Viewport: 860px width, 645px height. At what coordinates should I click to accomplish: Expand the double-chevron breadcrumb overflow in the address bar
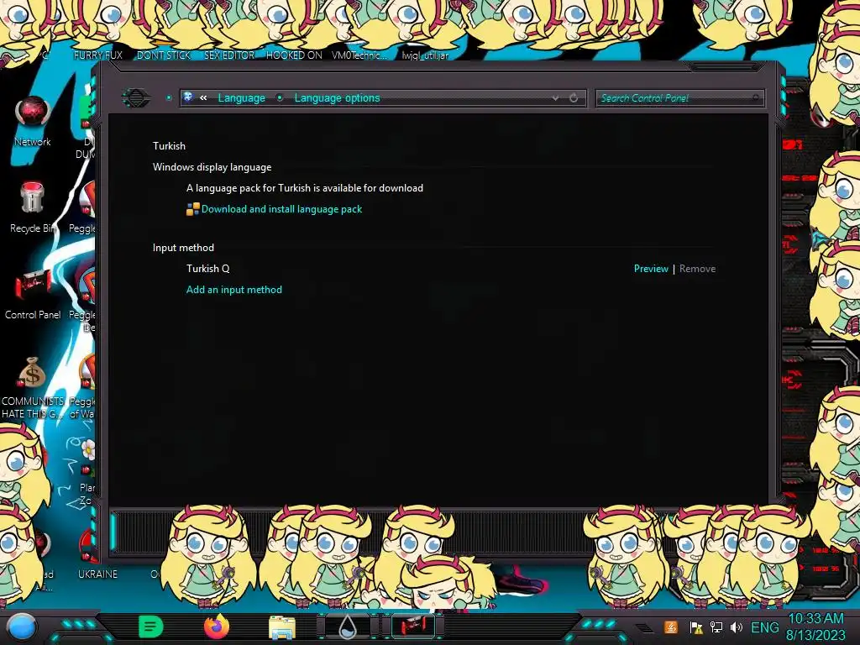203,97
